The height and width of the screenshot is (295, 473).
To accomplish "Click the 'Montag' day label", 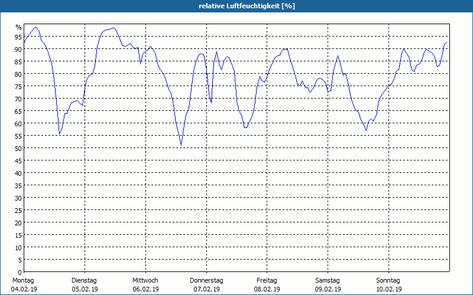I will 23,281.
